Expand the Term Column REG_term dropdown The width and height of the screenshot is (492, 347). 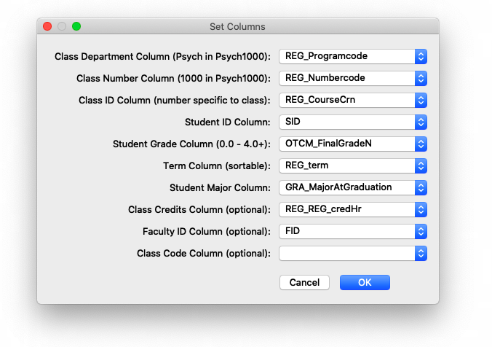pos(353,165)
